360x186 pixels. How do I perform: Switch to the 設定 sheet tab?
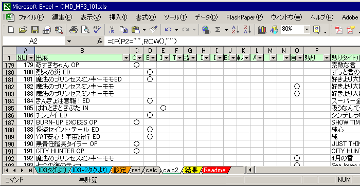tap(120, 170)
